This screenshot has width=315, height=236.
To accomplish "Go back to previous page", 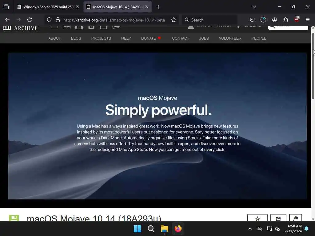I will click(7, 20).
